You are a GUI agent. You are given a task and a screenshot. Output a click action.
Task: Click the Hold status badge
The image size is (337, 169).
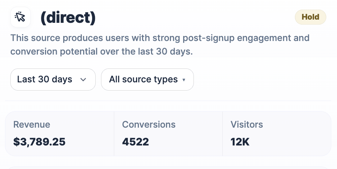pos(310,17)
